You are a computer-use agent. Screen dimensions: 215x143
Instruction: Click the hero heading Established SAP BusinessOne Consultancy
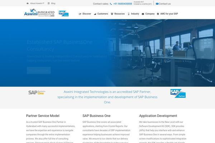(x=59, y=45)
